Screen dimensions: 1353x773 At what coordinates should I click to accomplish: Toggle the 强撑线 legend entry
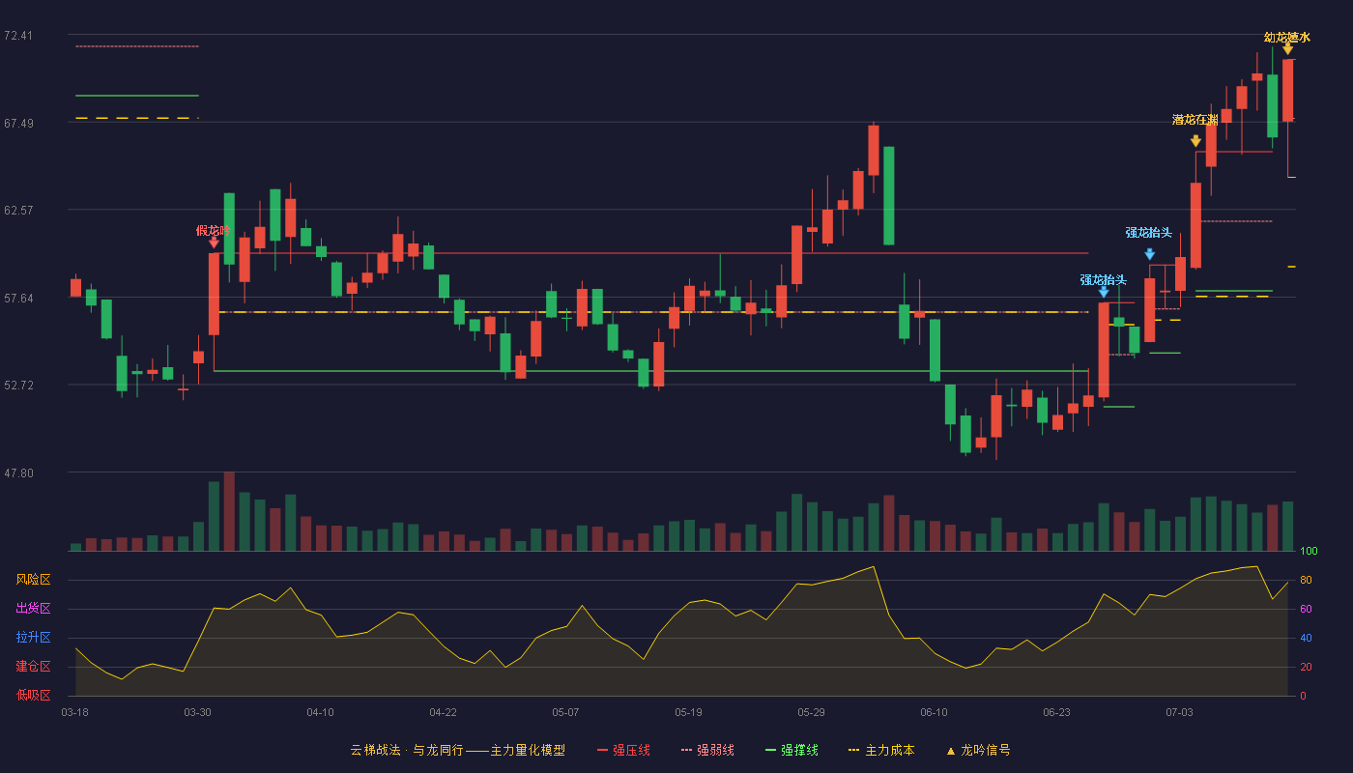[x=792, y=750]
